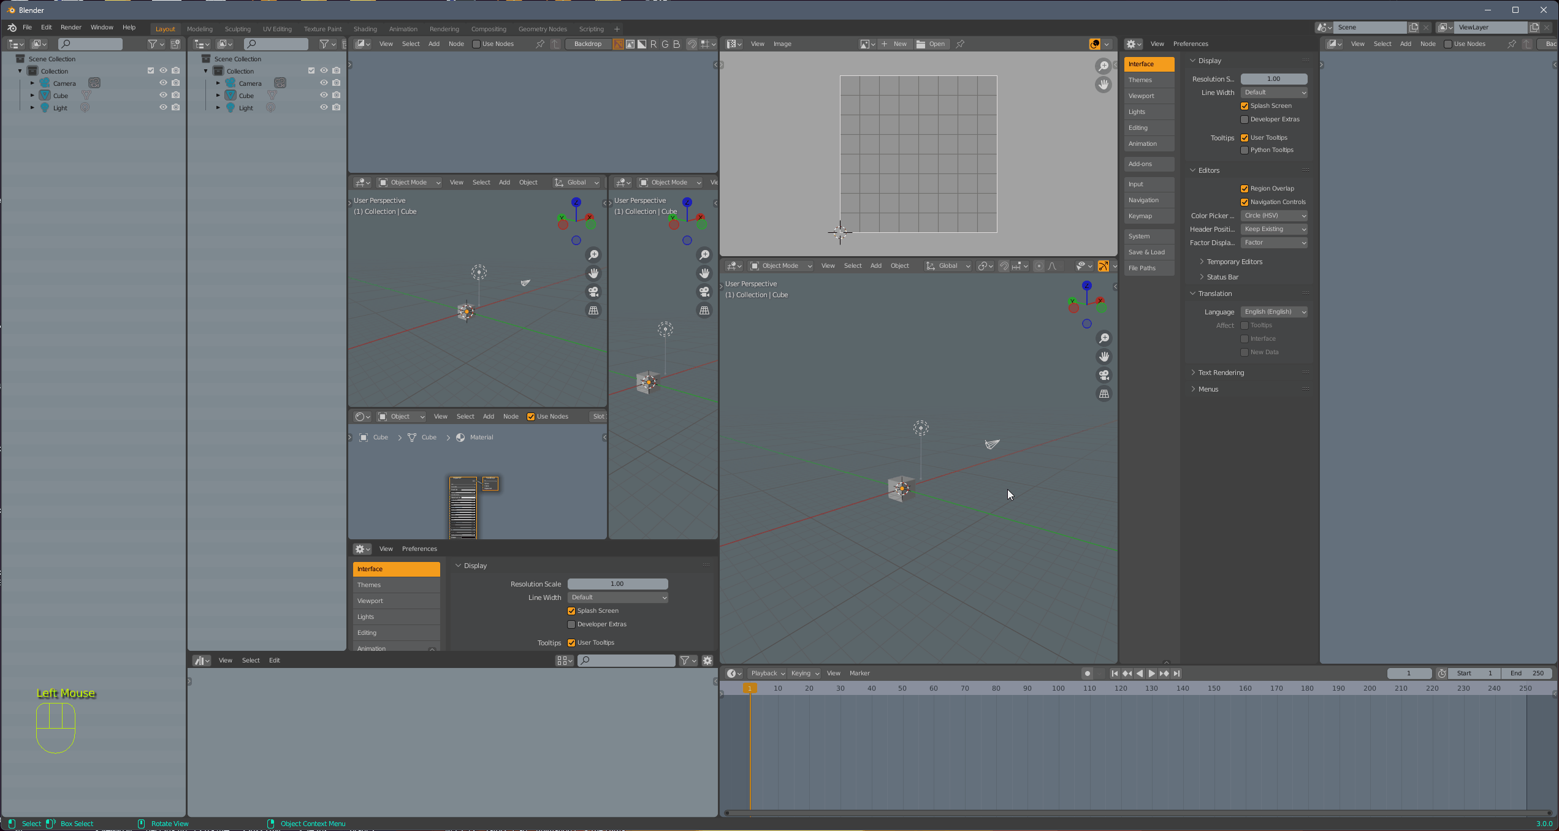The image size is (1559, 831).
Task: Click the Resolution Scale slider in bottom preferences
Action: (617, 584)
